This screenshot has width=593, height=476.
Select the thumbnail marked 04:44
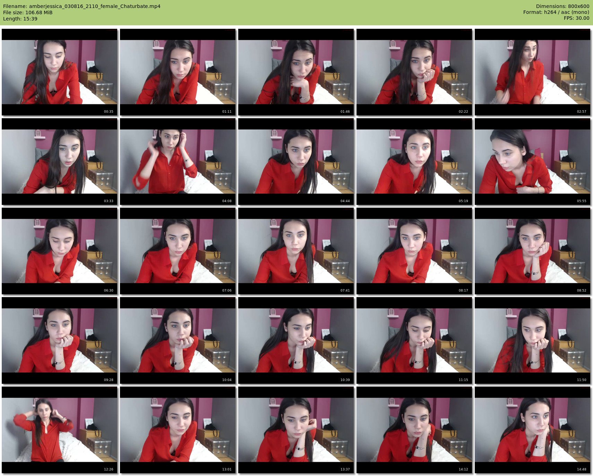(x=296, y=162)
